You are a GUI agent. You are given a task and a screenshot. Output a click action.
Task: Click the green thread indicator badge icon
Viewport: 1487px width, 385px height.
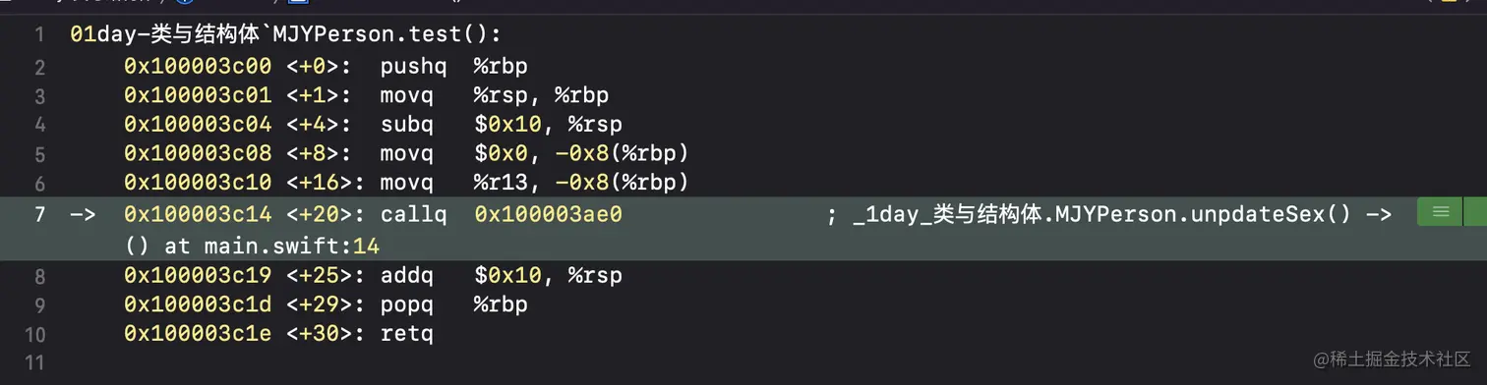pos(1440,212)
